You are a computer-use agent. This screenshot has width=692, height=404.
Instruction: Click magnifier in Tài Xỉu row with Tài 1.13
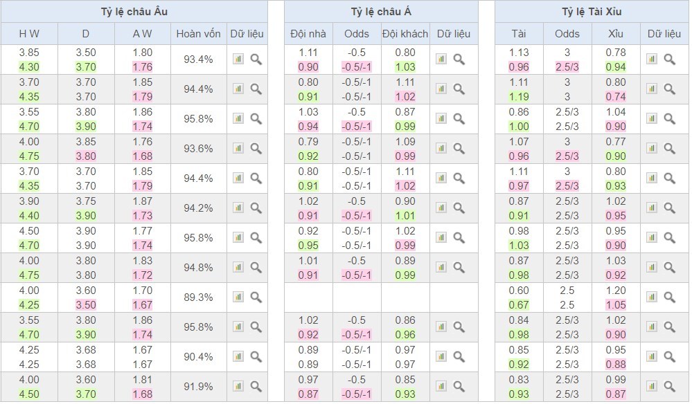(x=669, y=59)
